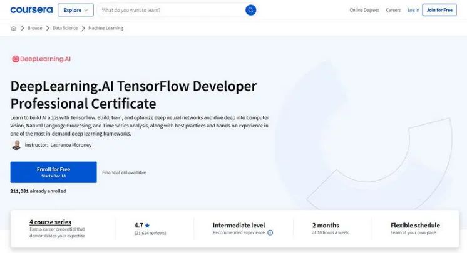Click '2 months' duration text
Screen dimensions: 467x253
pyautogui.click(x=326, y=225)
